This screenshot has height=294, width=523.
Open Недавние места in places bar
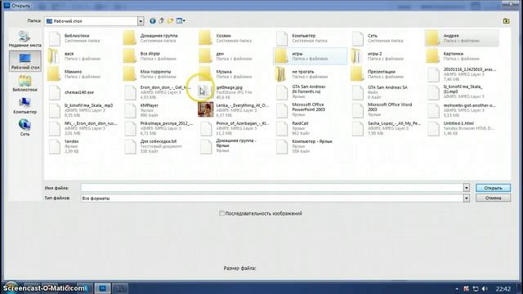(25, 39)
